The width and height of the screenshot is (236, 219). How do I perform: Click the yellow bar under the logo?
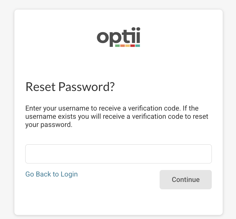pyautogui.click(x=128, y=46)
